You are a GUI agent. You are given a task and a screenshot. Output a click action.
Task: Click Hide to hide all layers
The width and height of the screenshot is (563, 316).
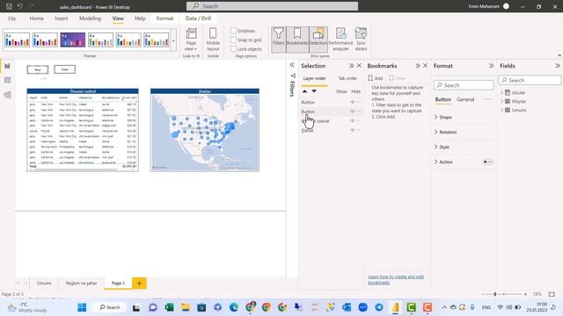tap(355, 91)
